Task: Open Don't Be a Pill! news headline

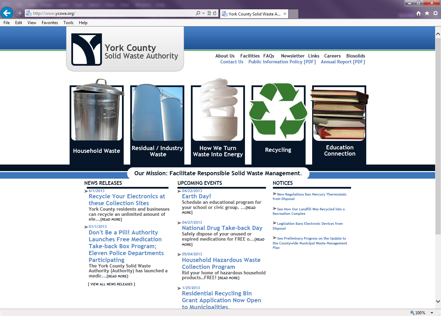Action: point(126,246)
